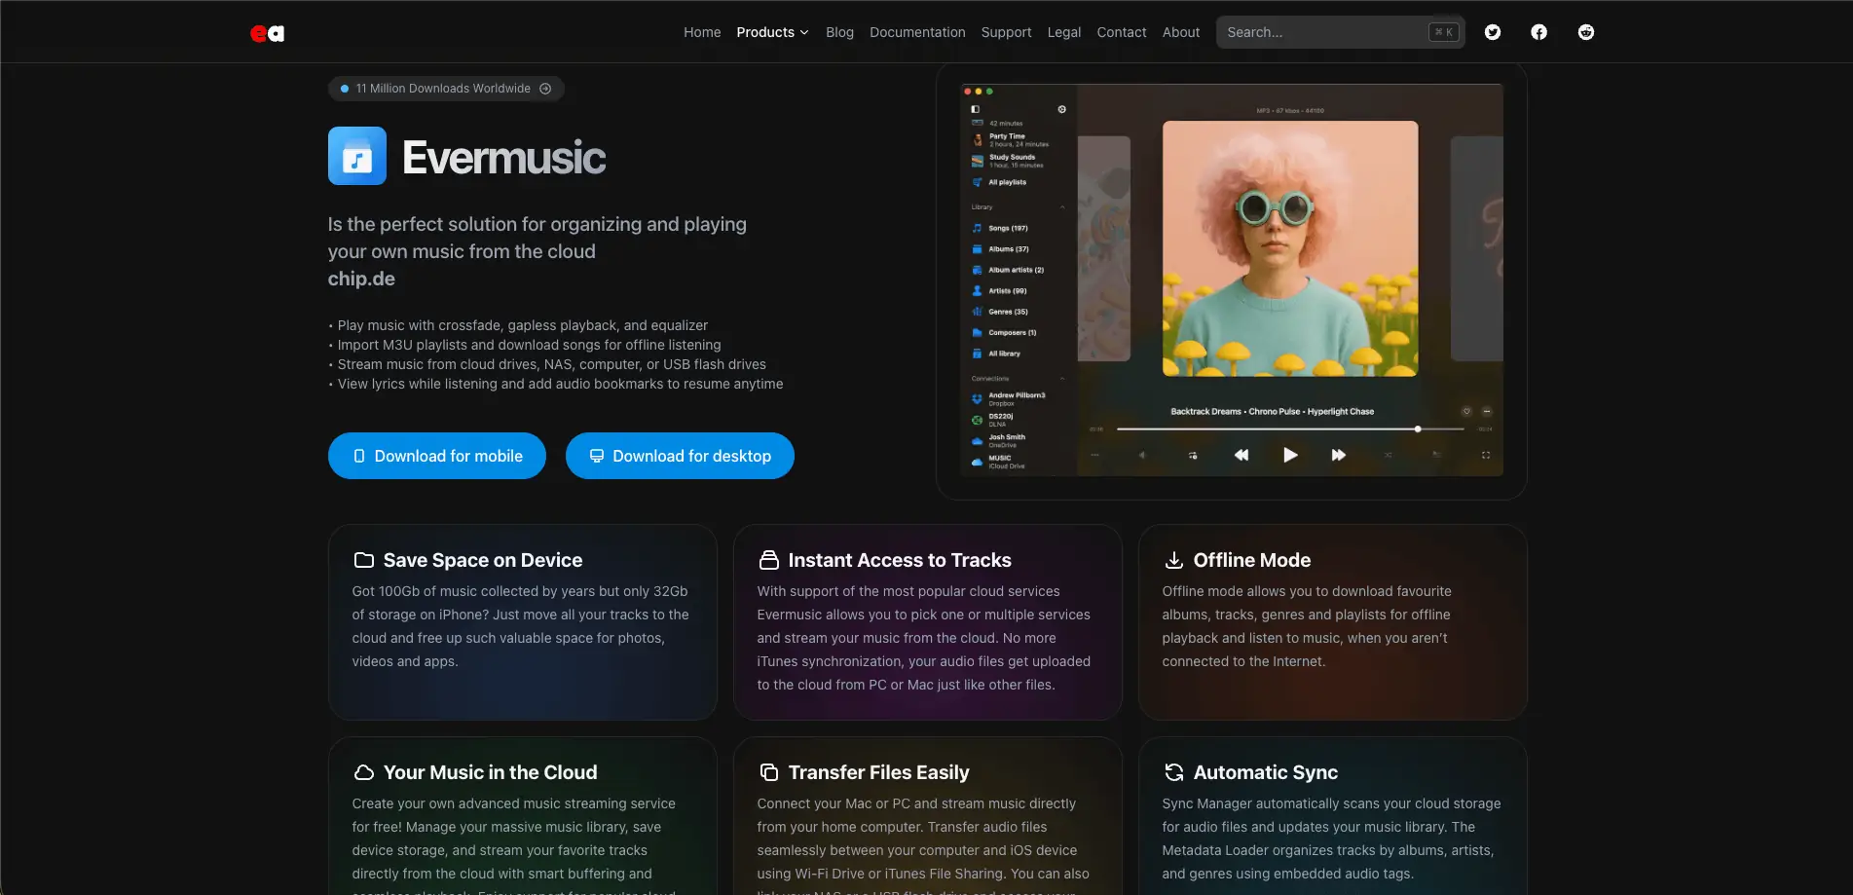The height and width of the screenshot is (895, 1853).
Task: Expand the Products dropdown menu
Action: click(x=772, y=32)
